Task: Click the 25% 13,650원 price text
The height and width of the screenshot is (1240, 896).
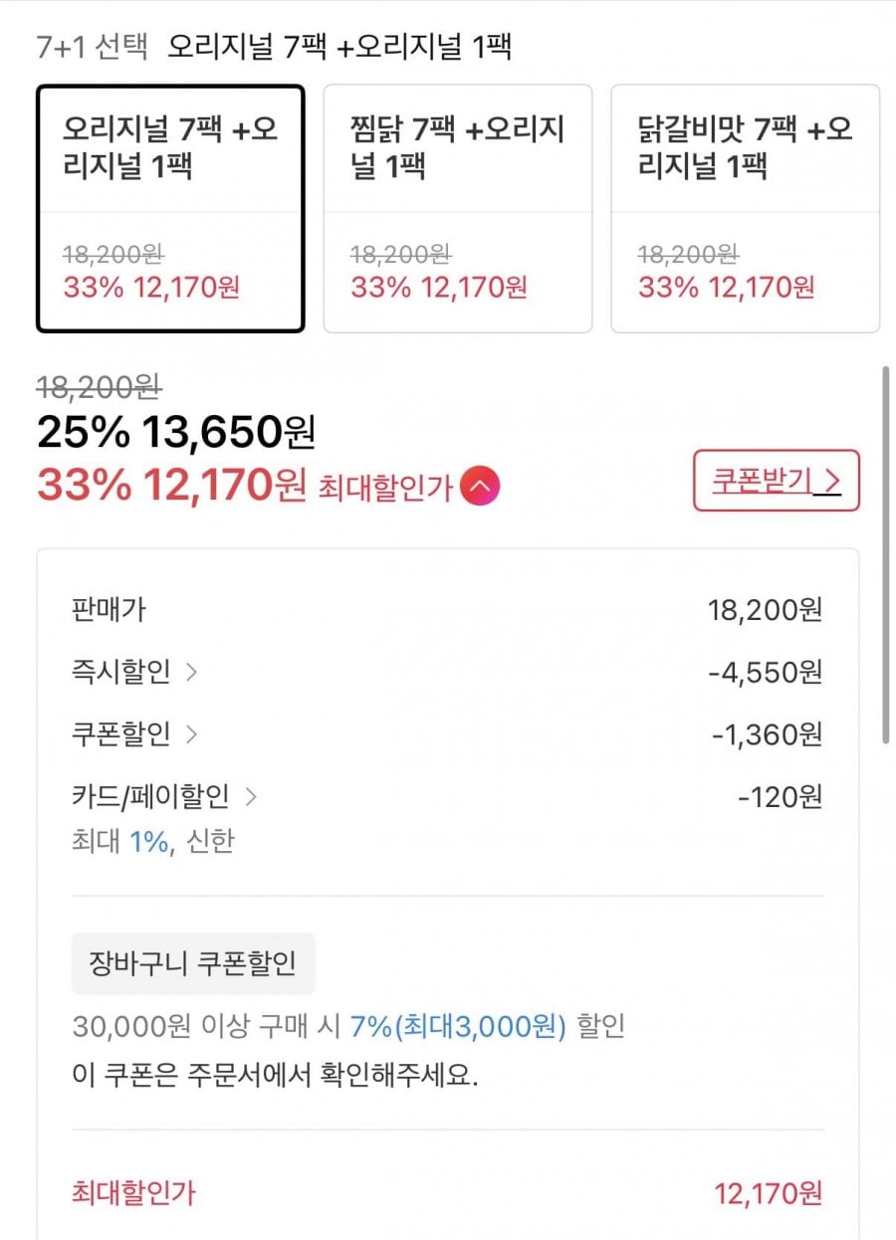Action: pos(175,431)
